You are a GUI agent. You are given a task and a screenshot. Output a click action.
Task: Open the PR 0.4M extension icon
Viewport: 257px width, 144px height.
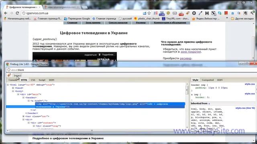point(161,13)
